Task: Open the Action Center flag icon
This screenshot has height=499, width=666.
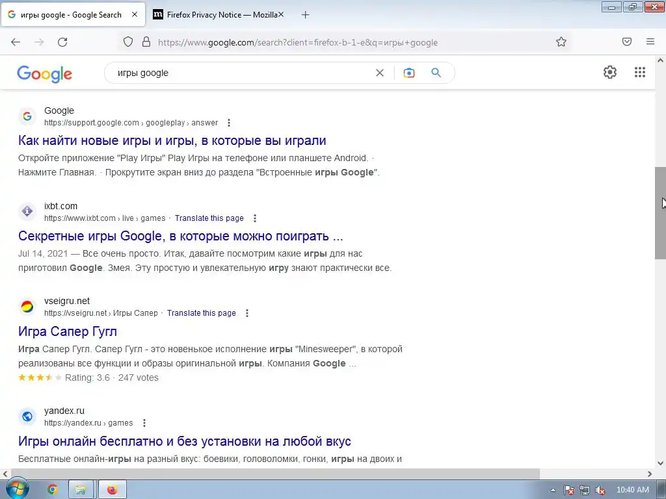Action: pos(568,490)
